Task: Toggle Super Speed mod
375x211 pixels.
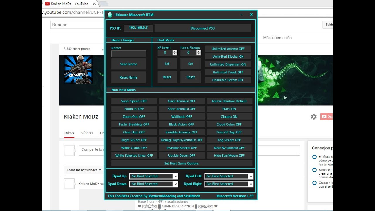Action: click(x=134, y=101)
